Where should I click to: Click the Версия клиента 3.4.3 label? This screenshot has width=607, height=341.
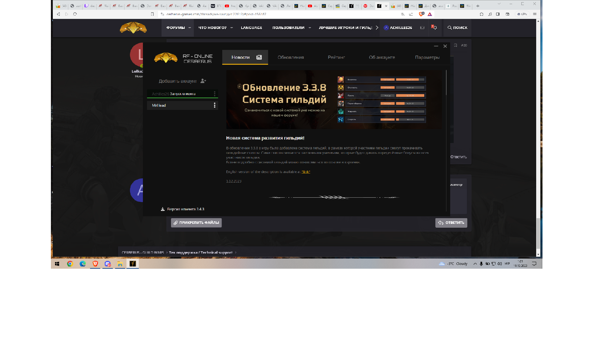(186, 209)
